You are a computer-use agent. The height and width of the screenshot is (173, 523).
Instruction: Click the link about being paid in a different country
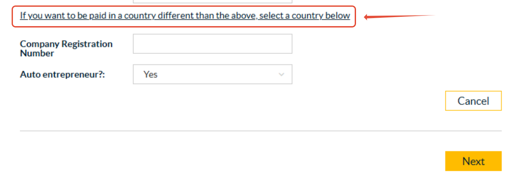(185, 16)
